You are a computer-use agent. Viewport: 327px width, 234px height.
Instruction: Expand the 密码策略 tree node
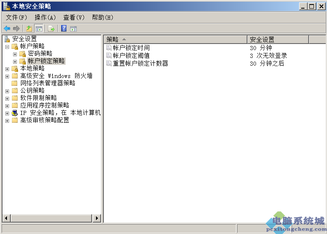[x=15, y=54]
